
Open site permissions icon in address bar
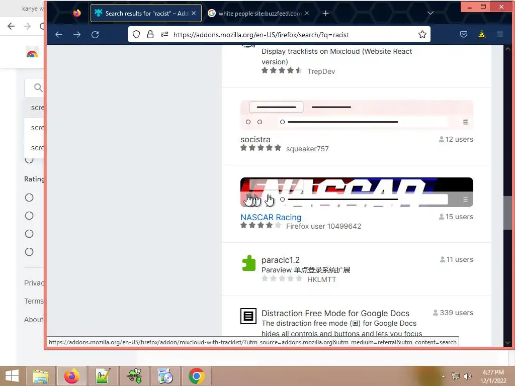point(164,35)
